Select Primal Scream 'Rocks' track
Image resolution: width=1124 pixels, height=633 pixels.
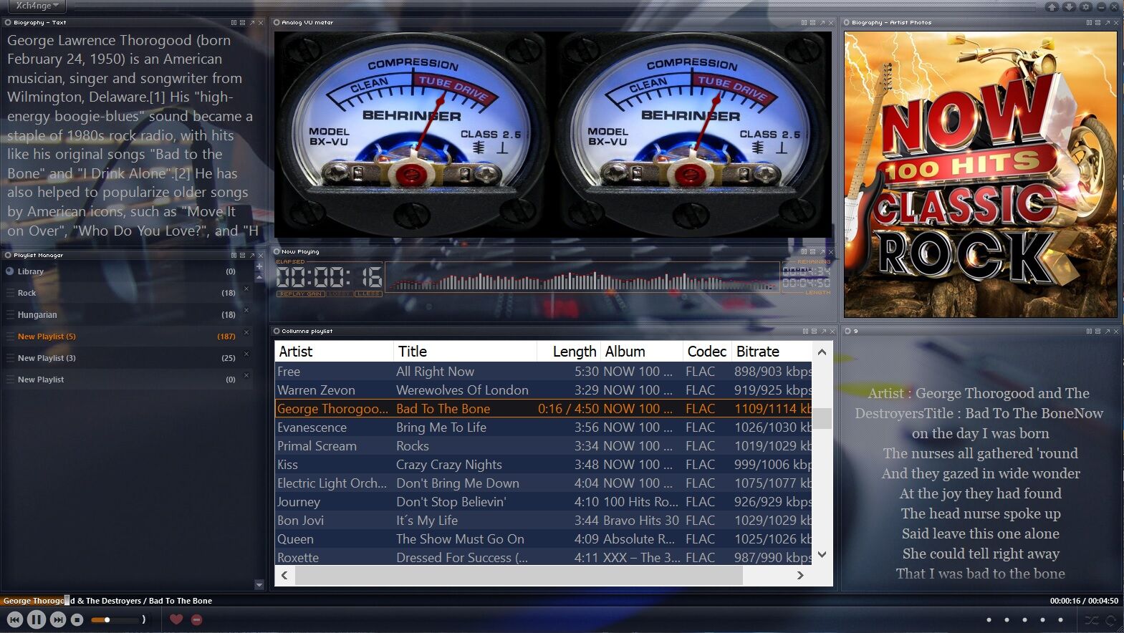click(x=544, y=446)
